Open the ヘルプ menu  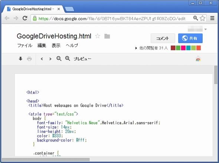pyautogui.click(x=72, y=45)
